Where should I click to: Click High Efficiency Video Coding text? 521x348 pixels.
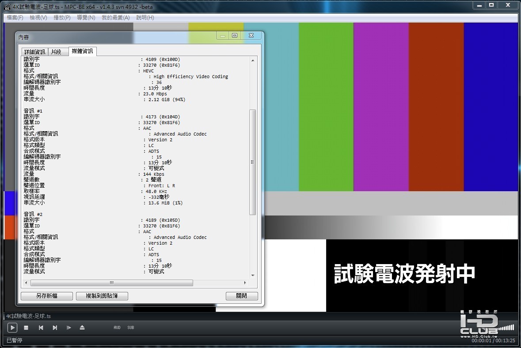(x=191, y=77)
